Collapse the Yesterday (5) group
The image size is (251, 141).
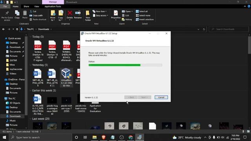click(x=31, y=65)
